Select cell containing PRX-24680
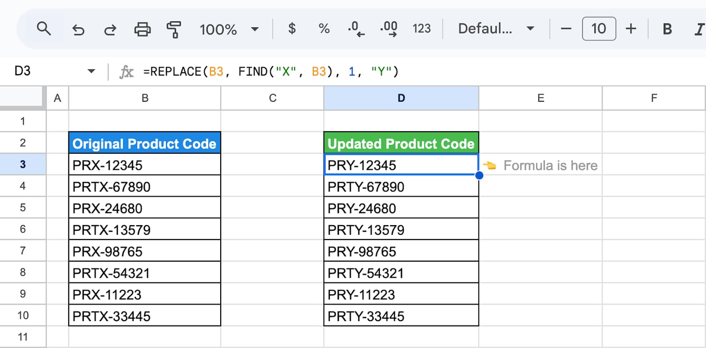Screen dimensions: 706x348 coord(145,208)
